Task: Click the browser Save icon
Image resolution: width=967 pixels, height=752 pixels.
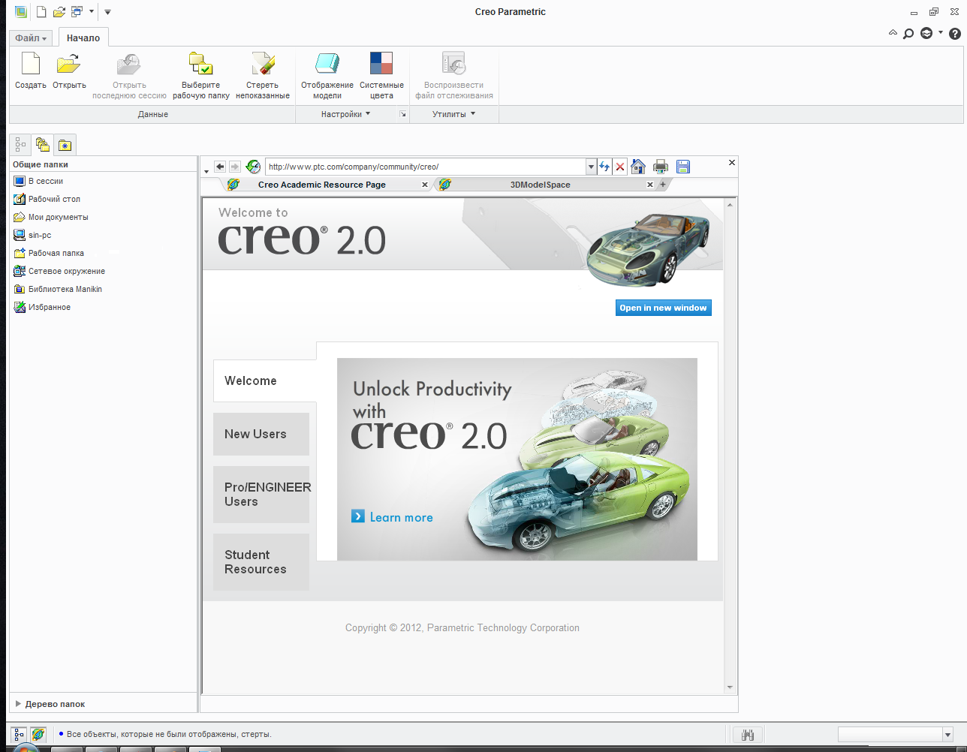Action: click(683, 167)
